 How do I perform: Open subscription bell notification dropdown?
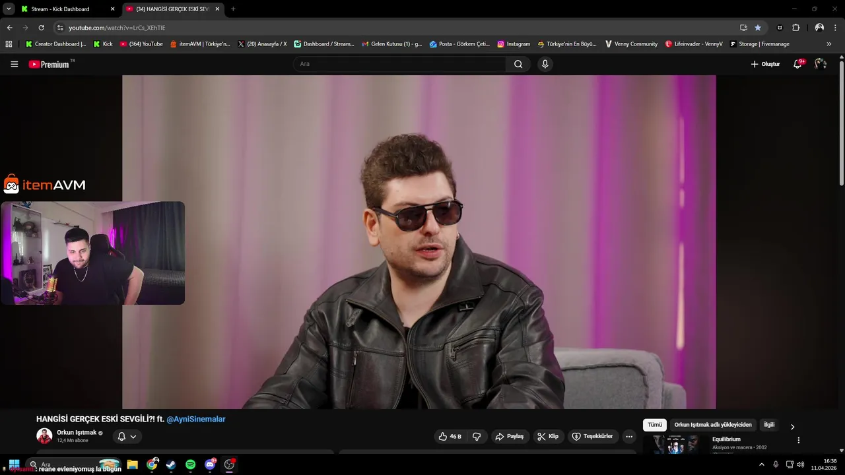pyautogui.click(x=127, y=436)
